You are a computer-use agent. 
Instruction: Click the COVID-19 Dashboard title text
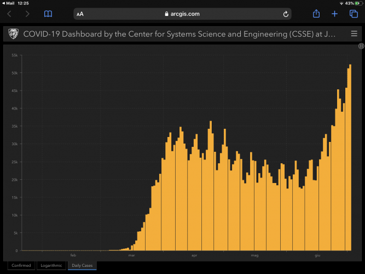[x=175, y=34]
